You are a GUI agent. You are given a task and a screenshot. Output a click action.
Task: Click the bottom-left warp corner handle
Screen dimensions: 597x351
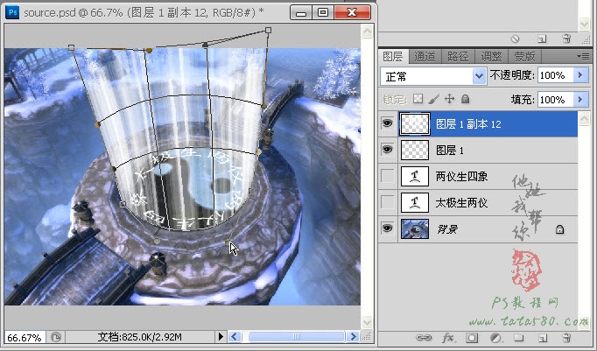click(x=123, y=204)
